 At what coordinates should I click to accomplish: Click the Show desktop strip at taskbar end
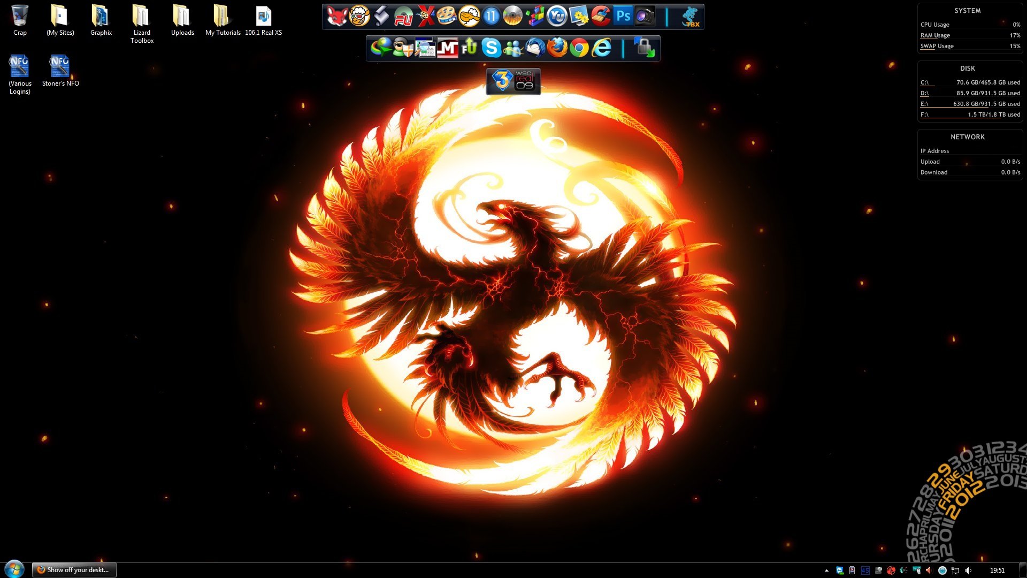[1023, 571]
